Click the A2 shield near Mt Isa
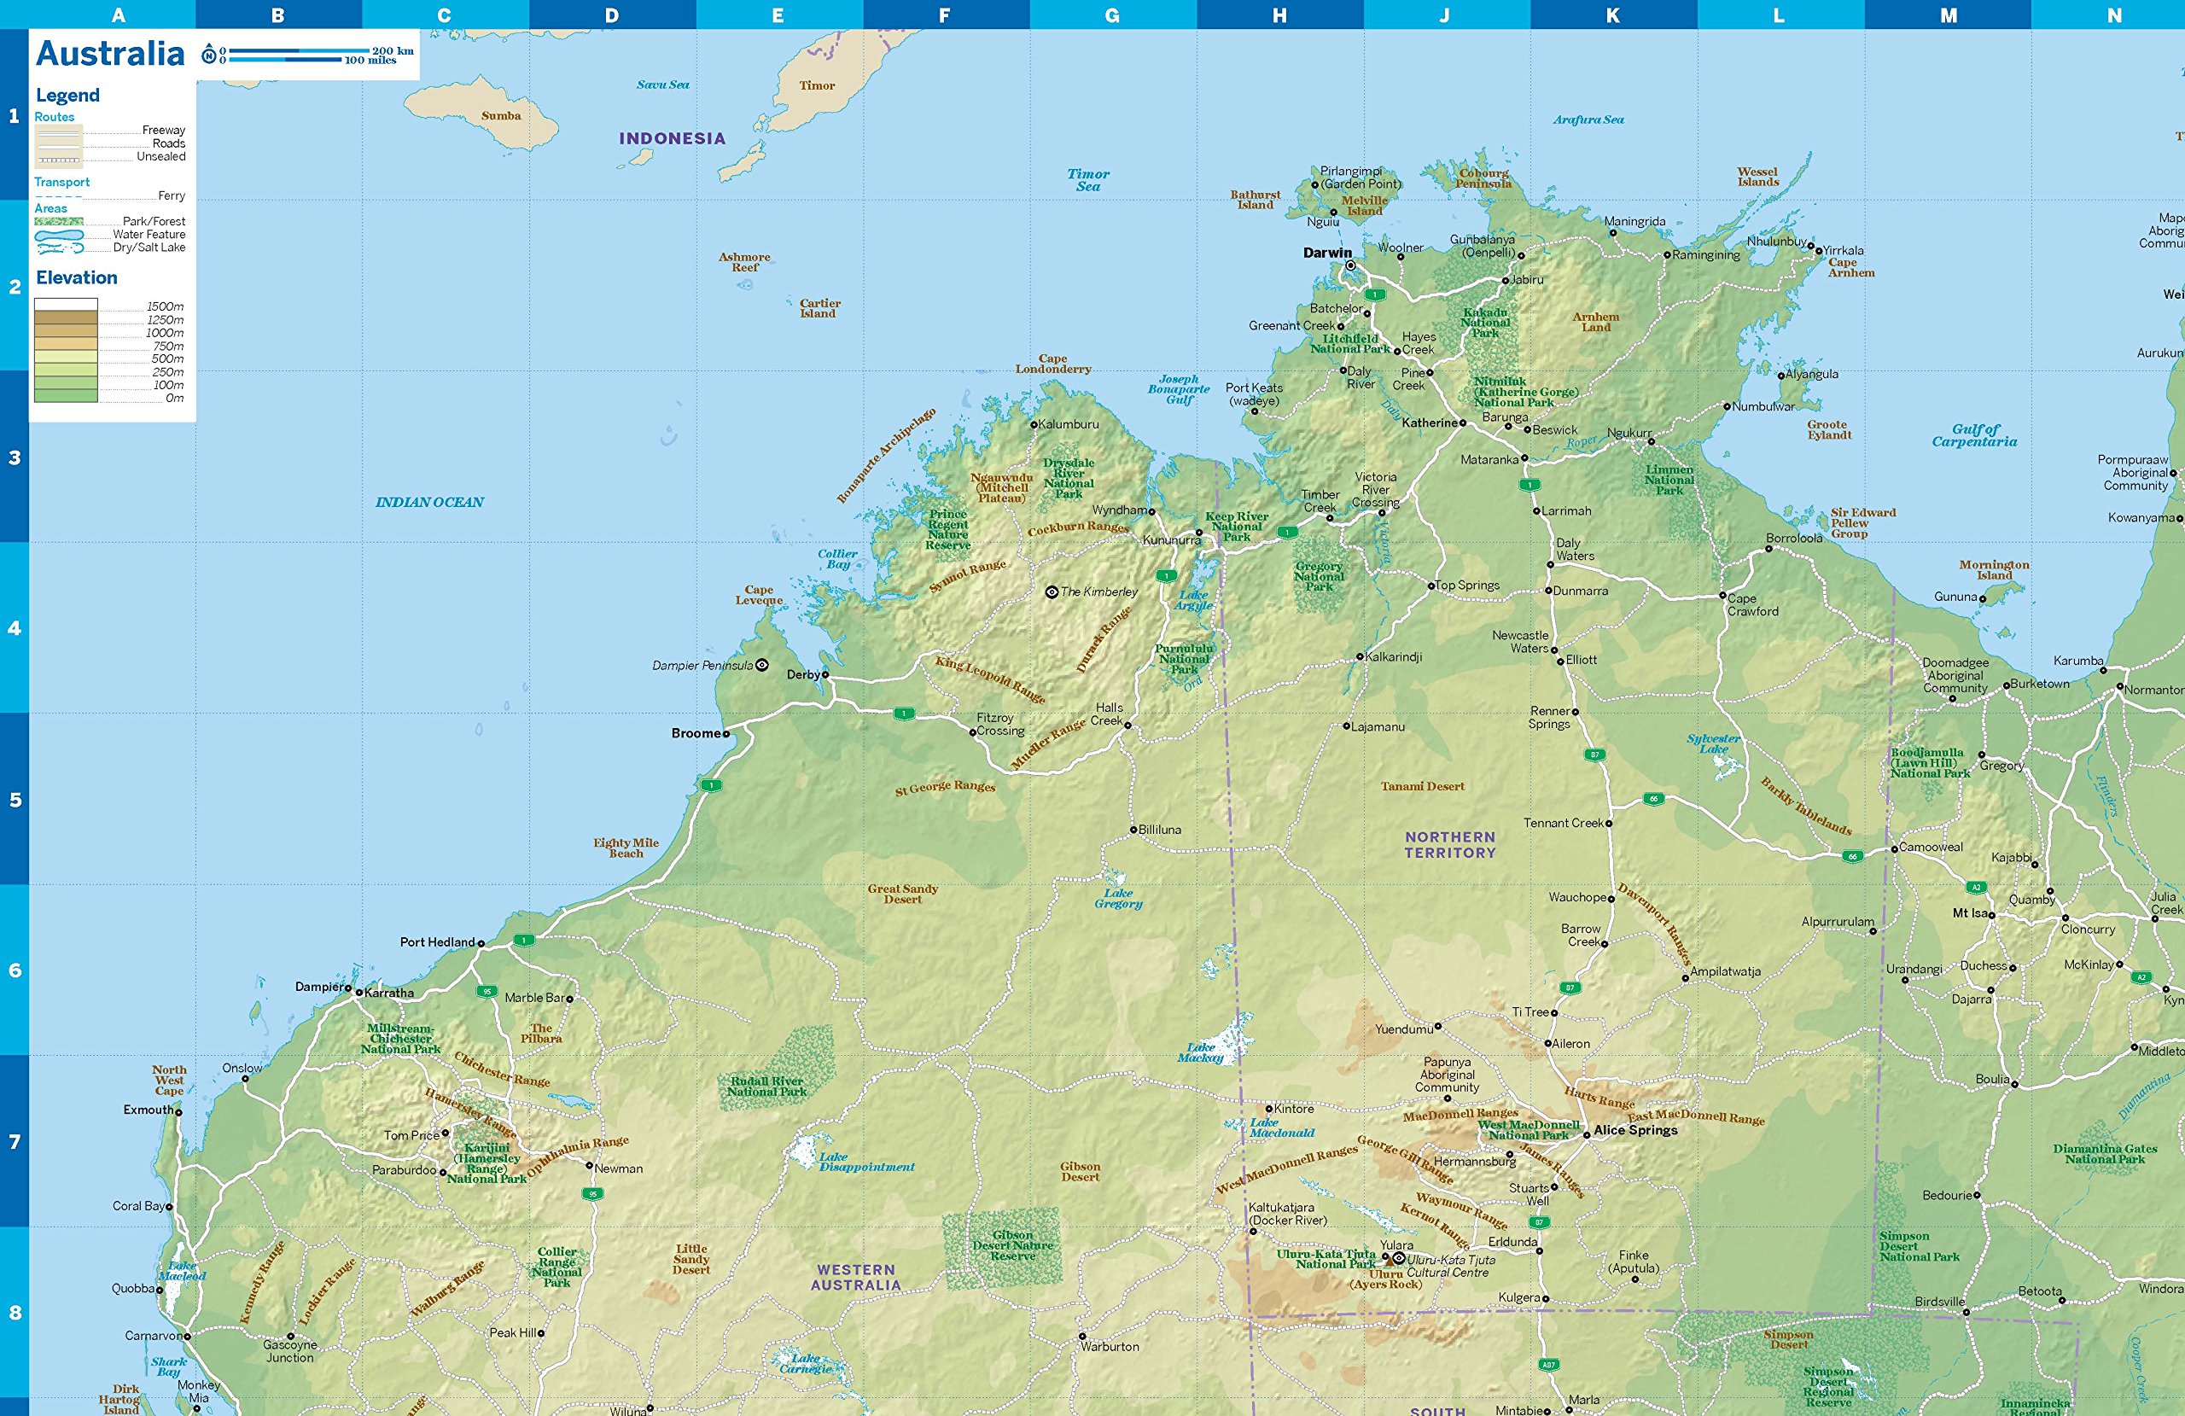 pyautogui.click(x=1976, y=887)
